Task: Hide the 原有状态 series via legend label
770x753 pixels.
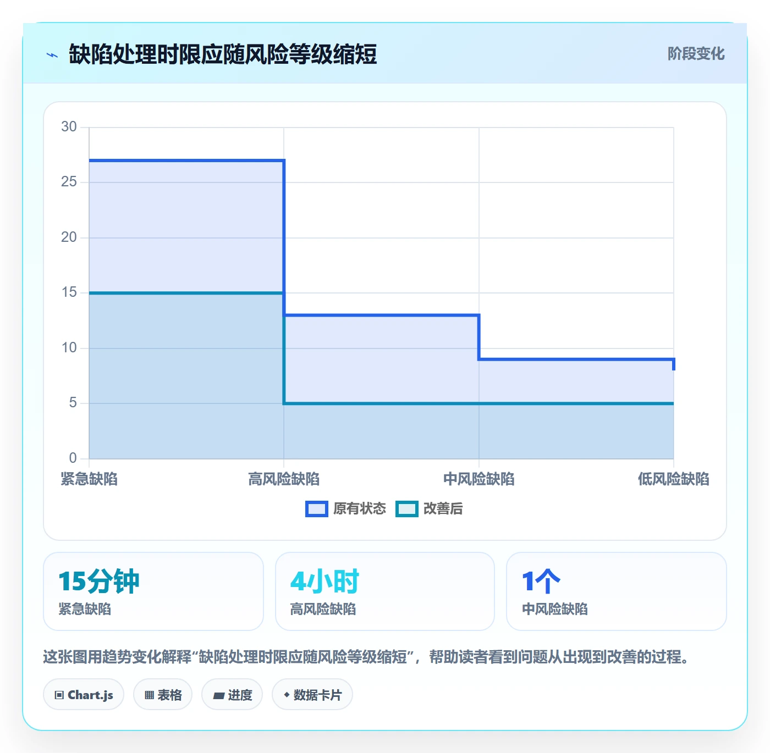Action: (360, 509)
